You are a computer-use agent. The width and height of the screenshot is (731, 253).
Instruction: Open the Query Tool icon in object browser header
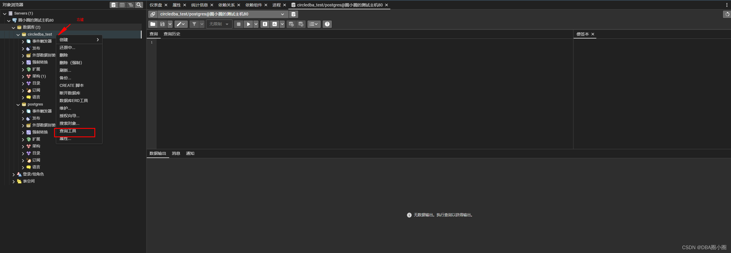[114, 5]
